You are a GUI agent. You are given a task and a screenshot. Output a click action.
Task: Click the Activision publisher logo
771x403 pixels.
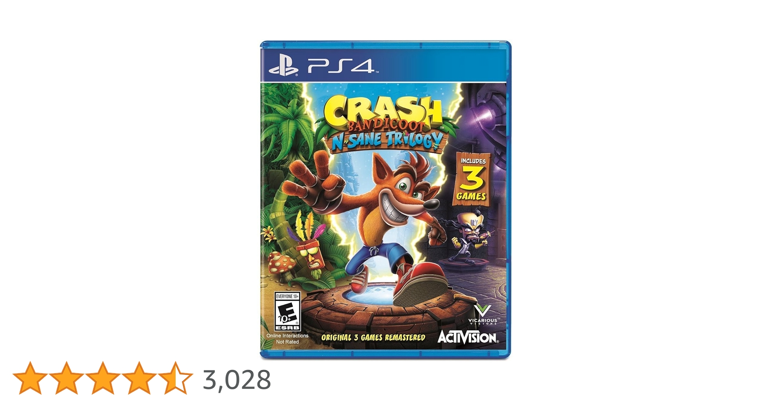coord(468,338)
